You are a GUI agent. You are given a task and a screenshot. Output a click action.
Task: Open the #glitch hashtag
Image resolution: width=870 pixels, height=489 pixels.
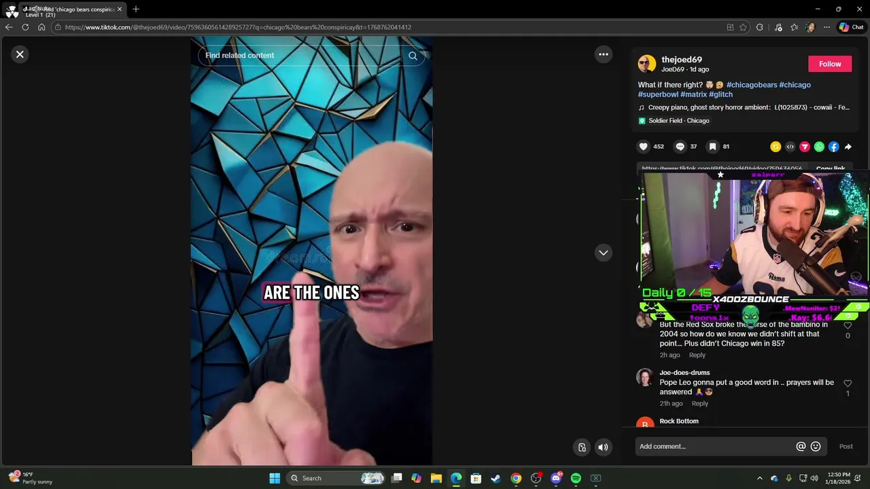721,94
